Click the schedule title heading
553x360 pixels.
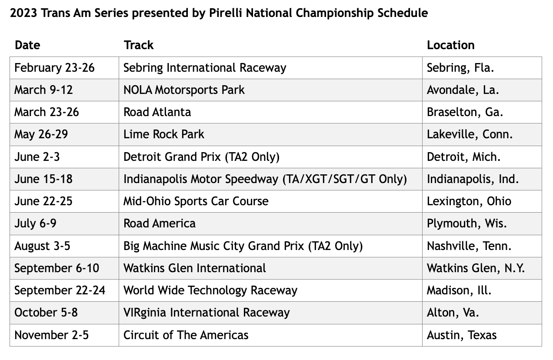(219, 13)
